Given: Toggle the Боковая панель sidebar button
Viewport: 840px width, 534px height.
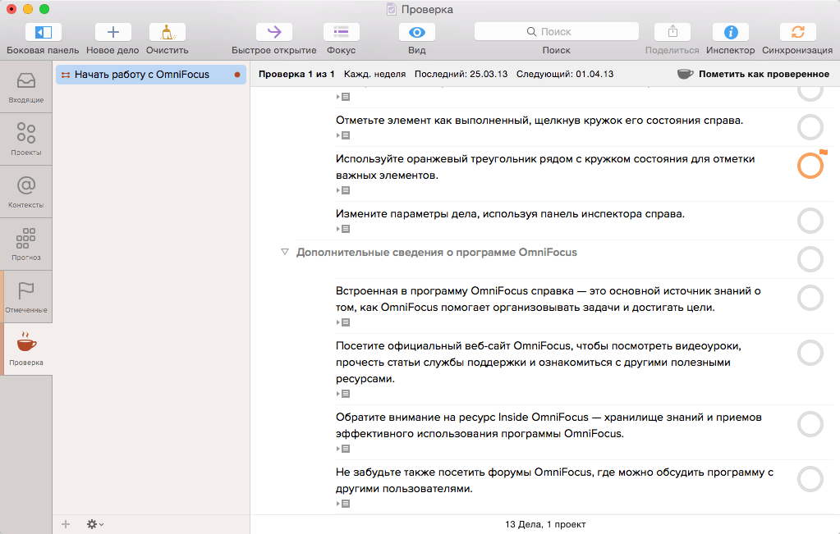Looking at the screenshot, I should click(x=43, y=32).
